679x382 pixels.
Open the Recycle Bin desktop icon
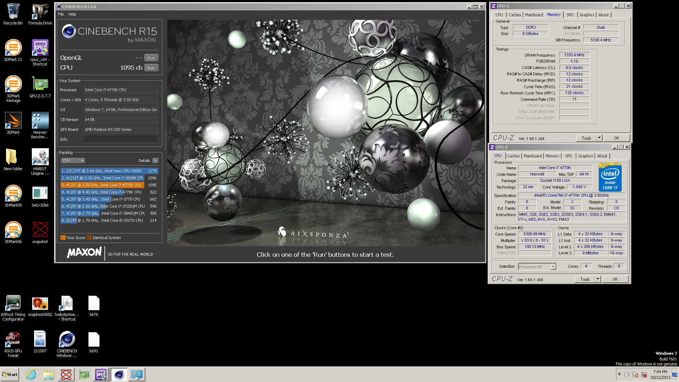point(13,14)
